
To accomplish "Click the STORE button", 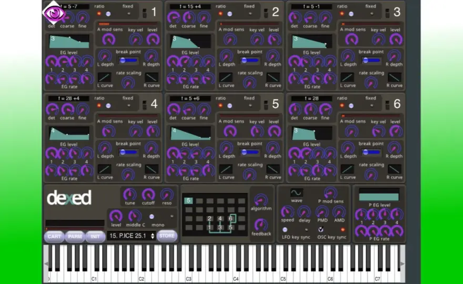I will [x=167, y=236].
